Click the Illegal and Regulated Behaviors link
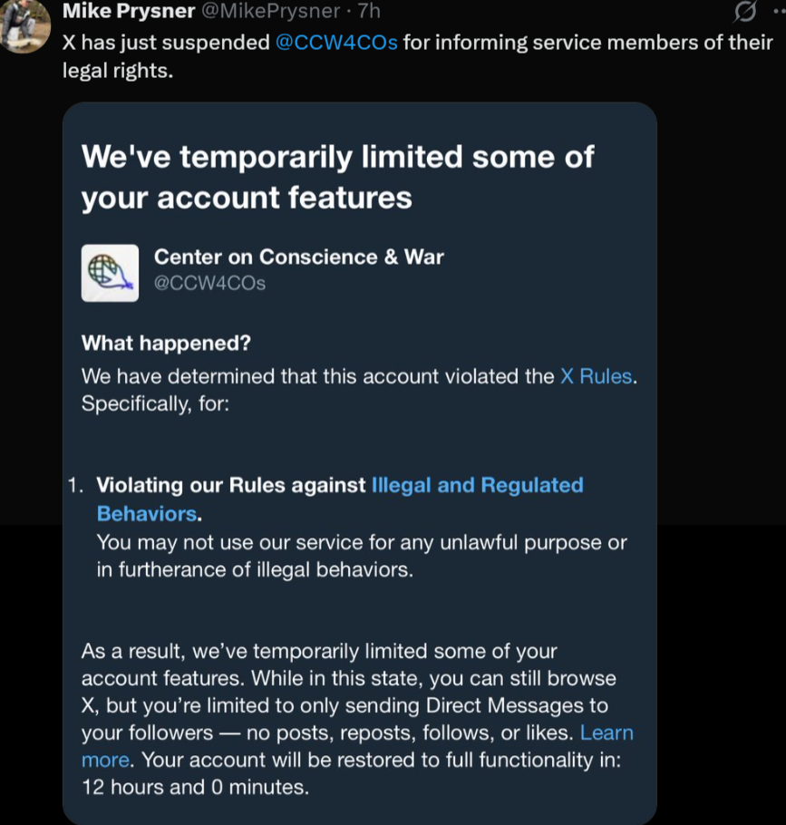 477,486
